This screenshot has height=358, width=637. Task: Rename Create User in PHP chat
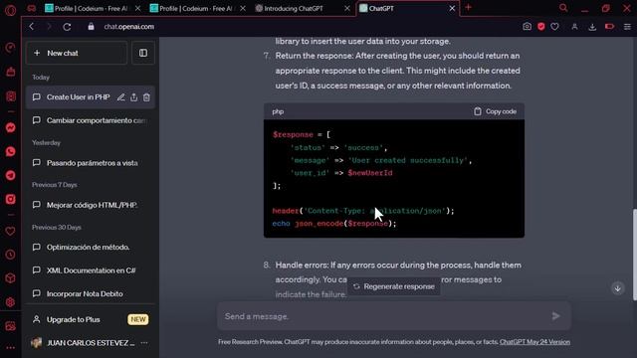pos(121,97)
